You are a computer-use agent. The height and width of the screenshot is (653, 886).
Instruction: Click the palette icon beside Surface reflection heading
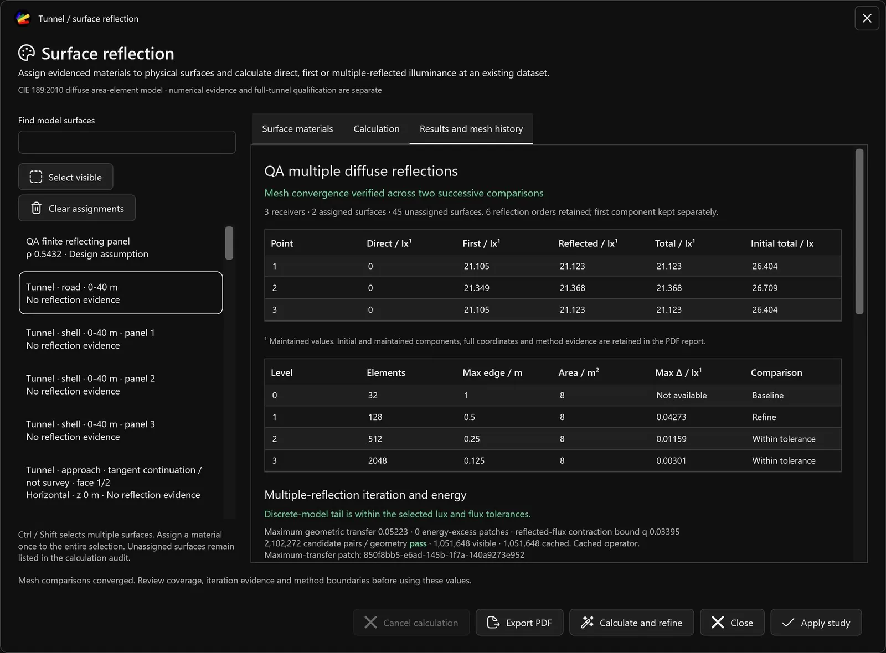[x=27, y=53]
